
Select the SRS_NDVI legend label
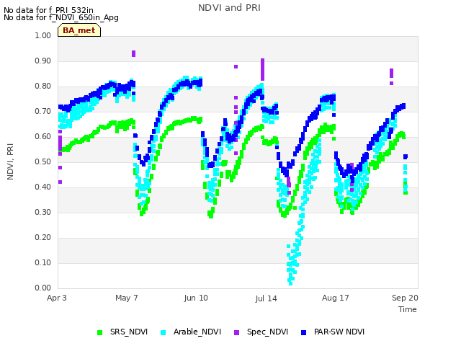(129, 332)
